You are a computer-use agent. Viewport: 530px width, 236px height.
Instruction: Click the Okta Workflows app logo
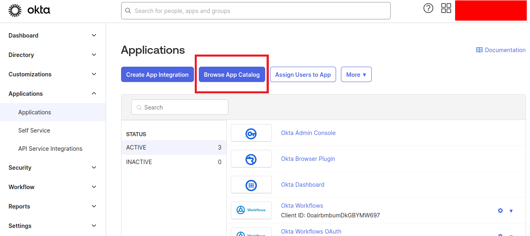(x=251, y=210)
